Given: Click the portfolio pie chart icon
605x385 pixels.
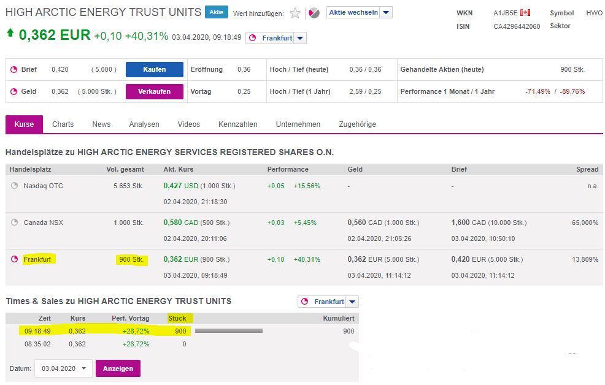Looking at the screenshot, I should [314, 13].
